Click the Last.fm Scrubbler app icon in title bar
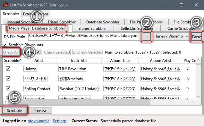The width and height of the screenshot is (204, 126). pos(5,5)
